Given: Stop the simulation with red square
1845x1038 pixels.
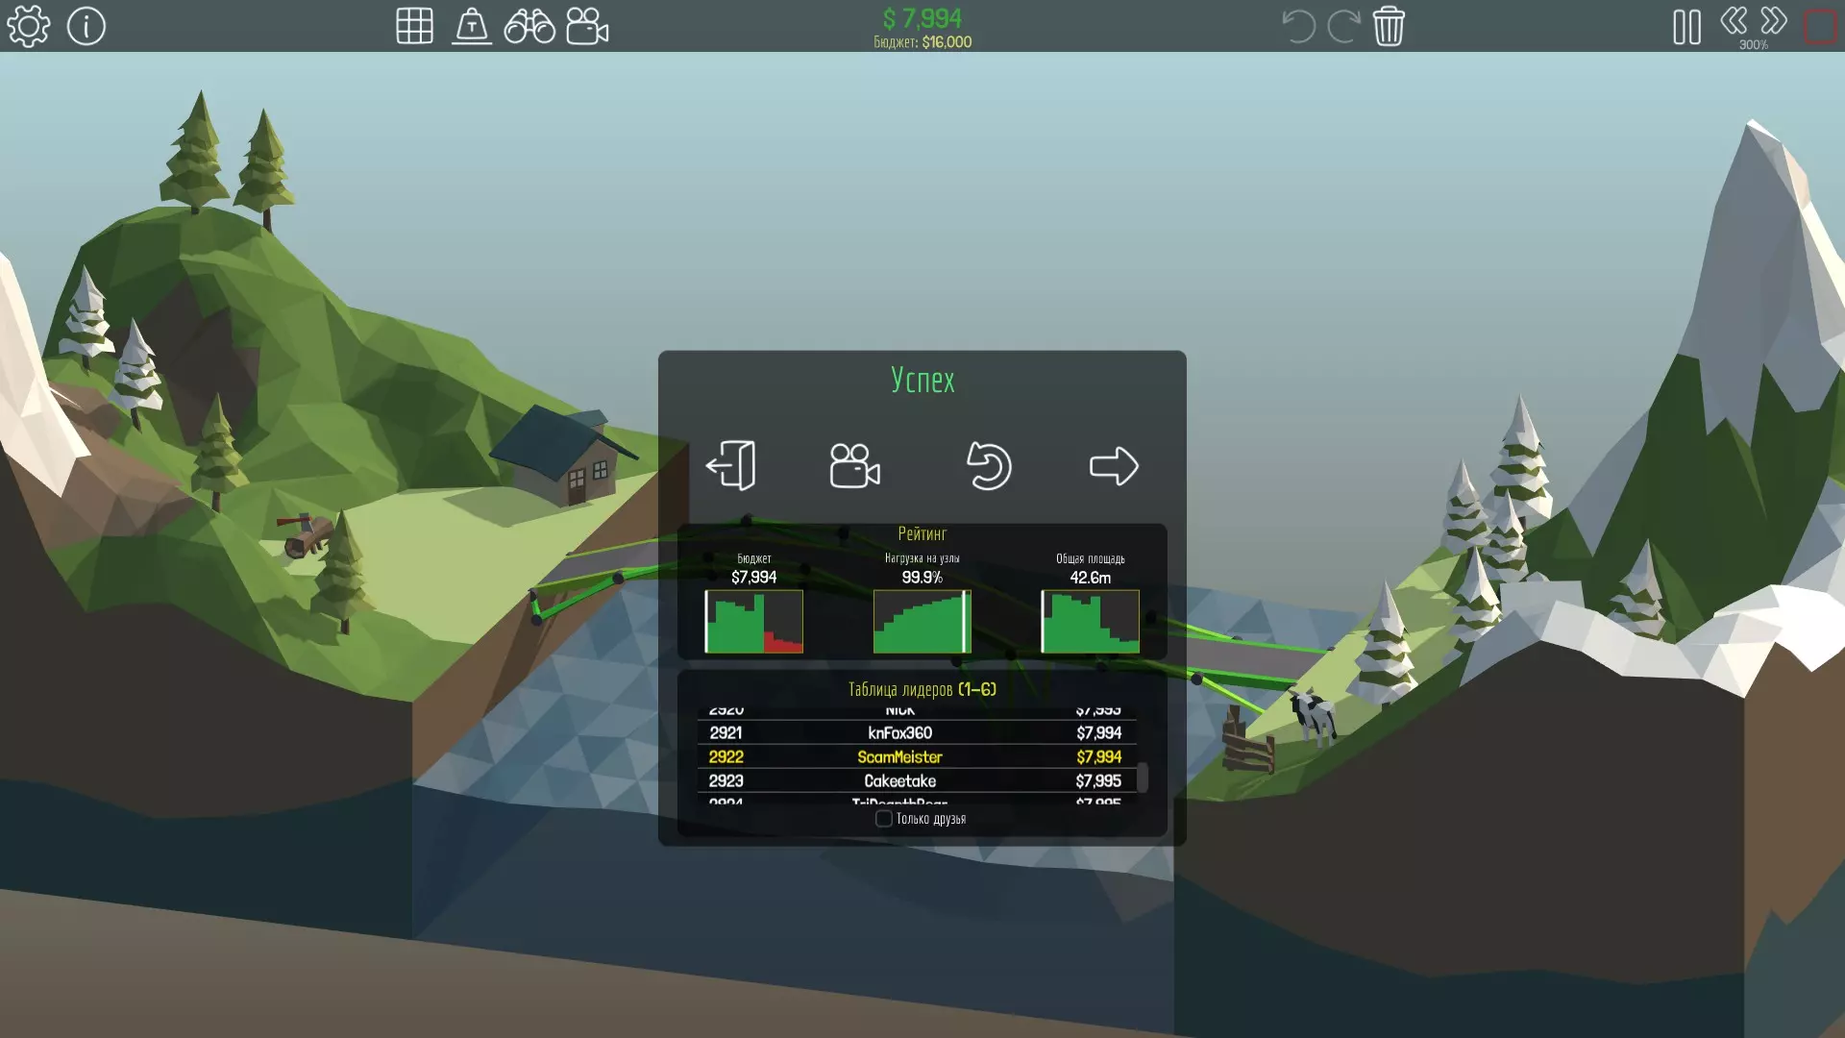Looking at the screenshot, I should coord(1821,26).
